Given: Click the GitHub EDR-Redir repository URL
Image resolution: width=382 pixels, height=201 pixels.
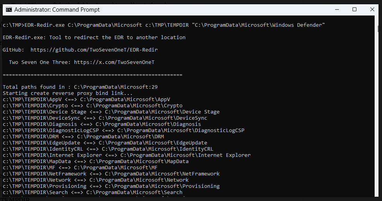Looking at the screenshot, I should pyautogui.click(x=94, y=50).
